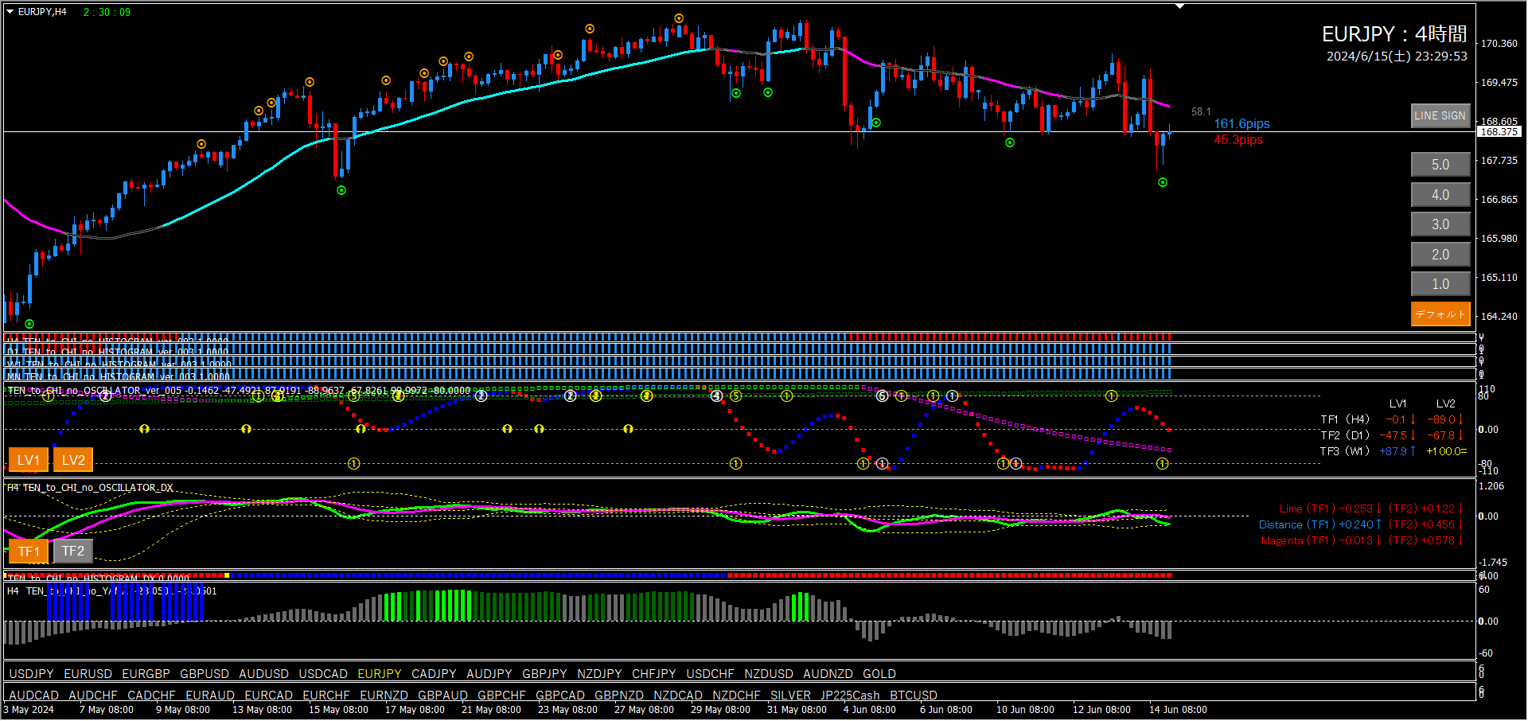The image size is (1528, 721).
Task: Choose the 4.0 scale button
Action: point(1440,195)
